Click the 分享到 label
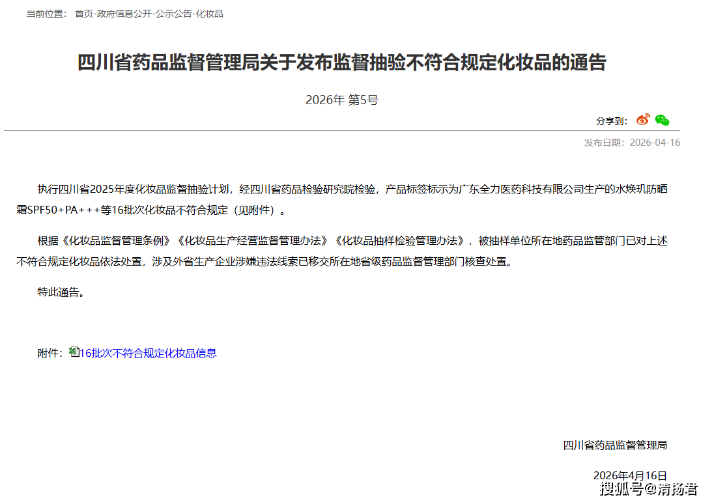714x504 pixels. pos(611,120)
